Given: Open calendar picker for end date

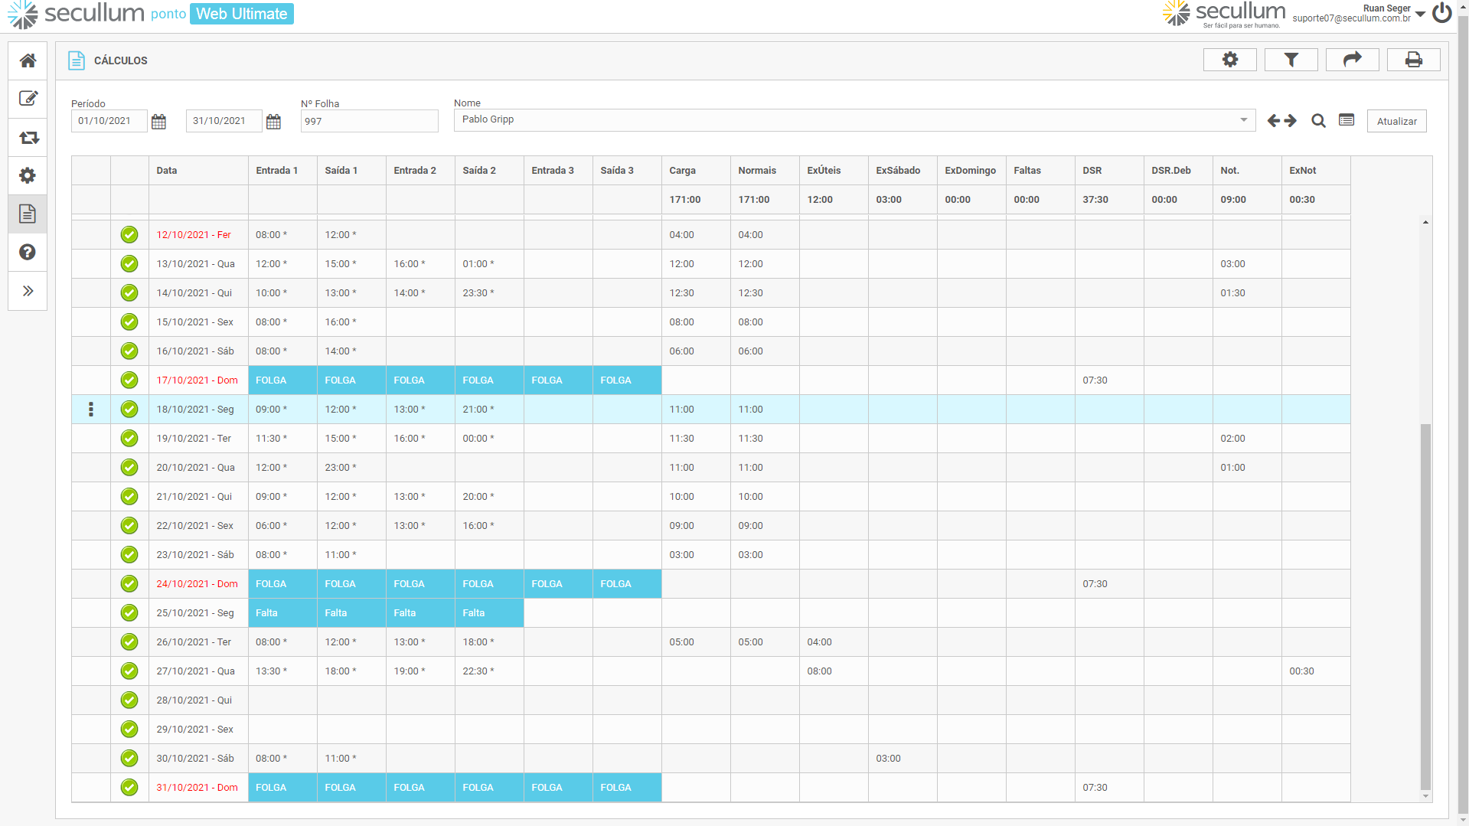Looking at the screenshot, I should (273, 122).
